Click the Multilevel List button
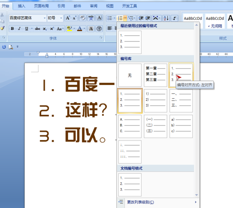The image size is (233, 208). (130, 18)
